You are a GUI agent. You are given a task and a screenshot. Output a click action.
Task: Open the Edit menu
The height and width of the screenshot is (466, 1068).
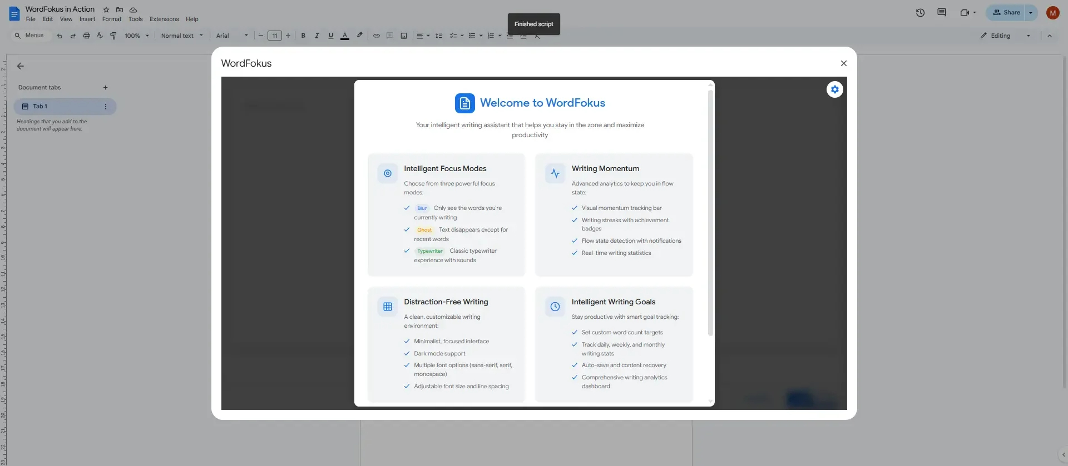47,19
